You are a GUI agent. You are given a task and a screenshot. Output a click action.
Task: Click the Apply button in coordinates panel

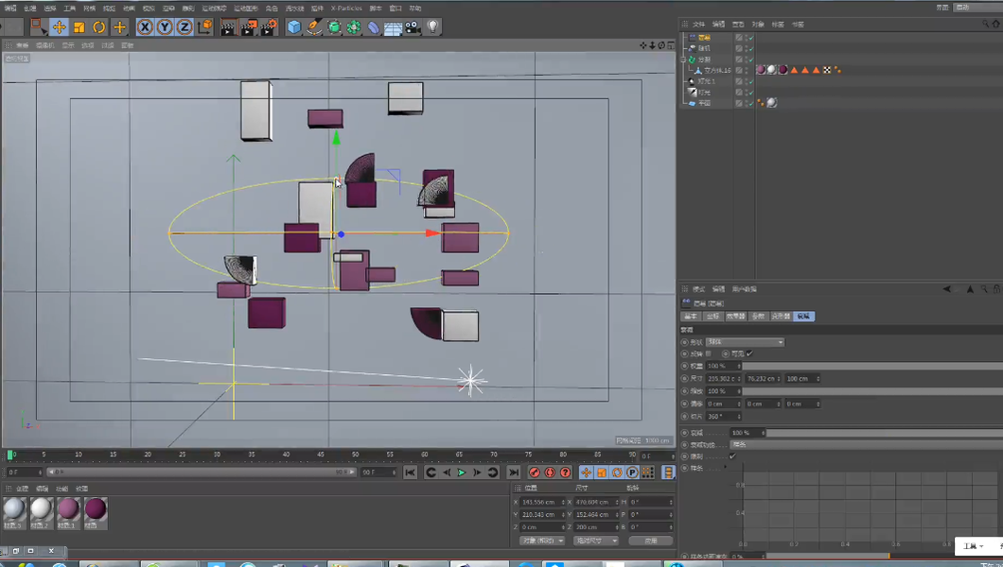(650, 541)
